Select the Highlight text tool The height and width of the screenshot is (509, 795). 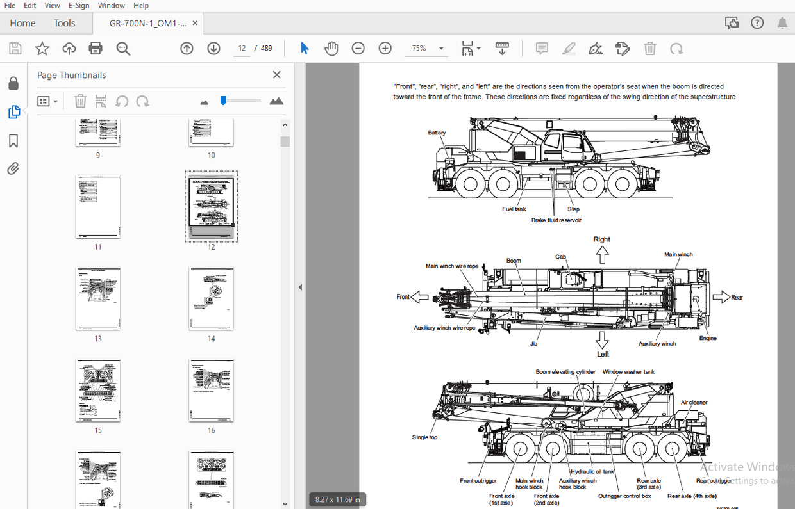point(569,48)
